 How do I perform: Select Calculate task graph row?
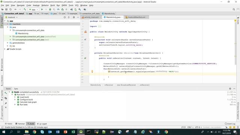[x=28, y=102]
